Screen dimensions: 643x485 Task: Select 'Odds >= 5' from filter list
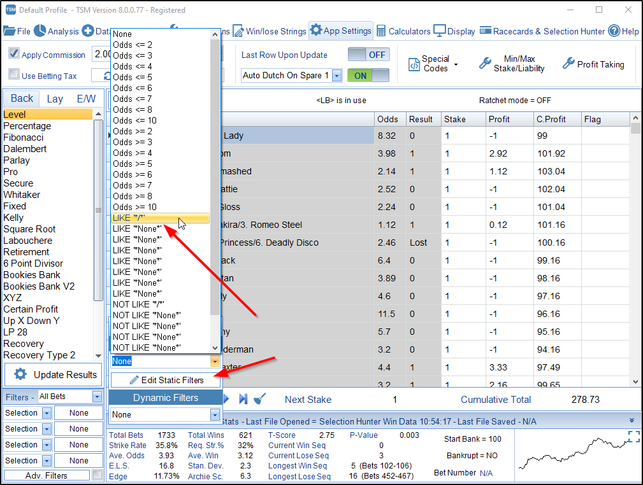click(x=133, y=164)
